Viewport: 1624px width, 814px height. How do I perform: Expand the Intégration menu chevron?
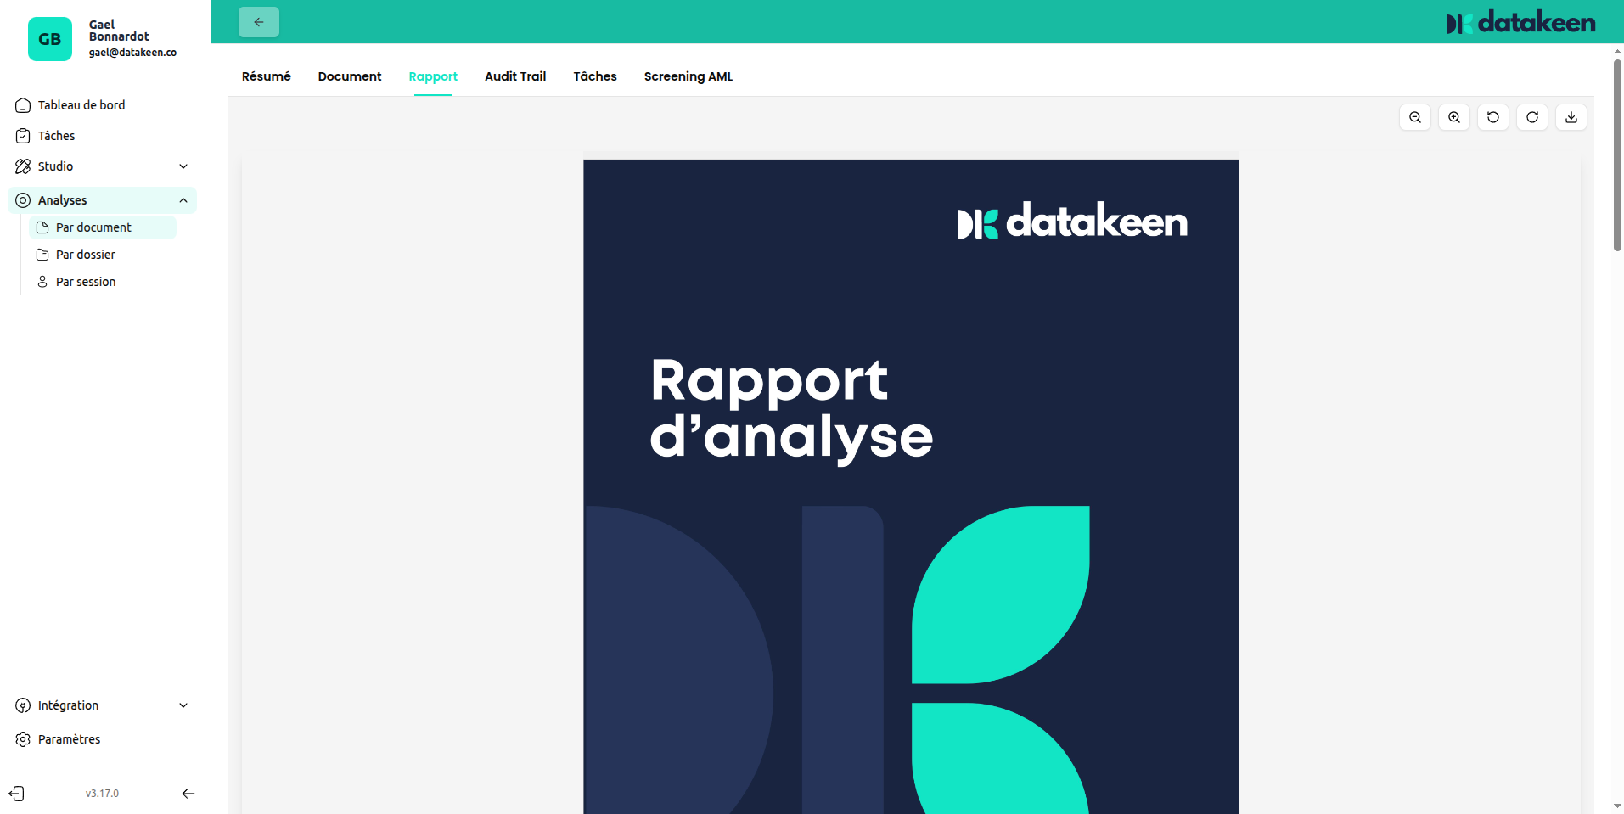(x=183, y=705)
